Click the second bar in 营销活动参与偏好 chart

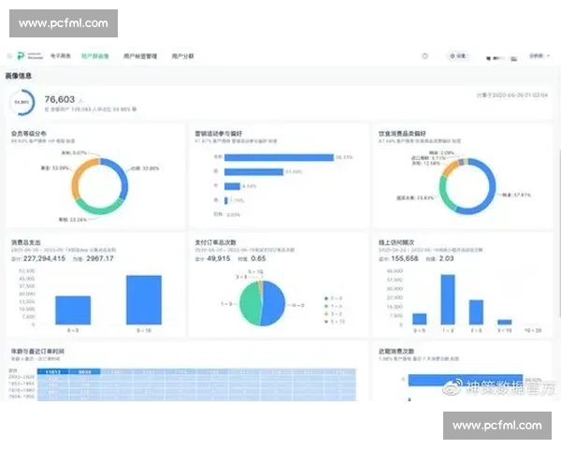pyautogui.click(x=253, y=172)
